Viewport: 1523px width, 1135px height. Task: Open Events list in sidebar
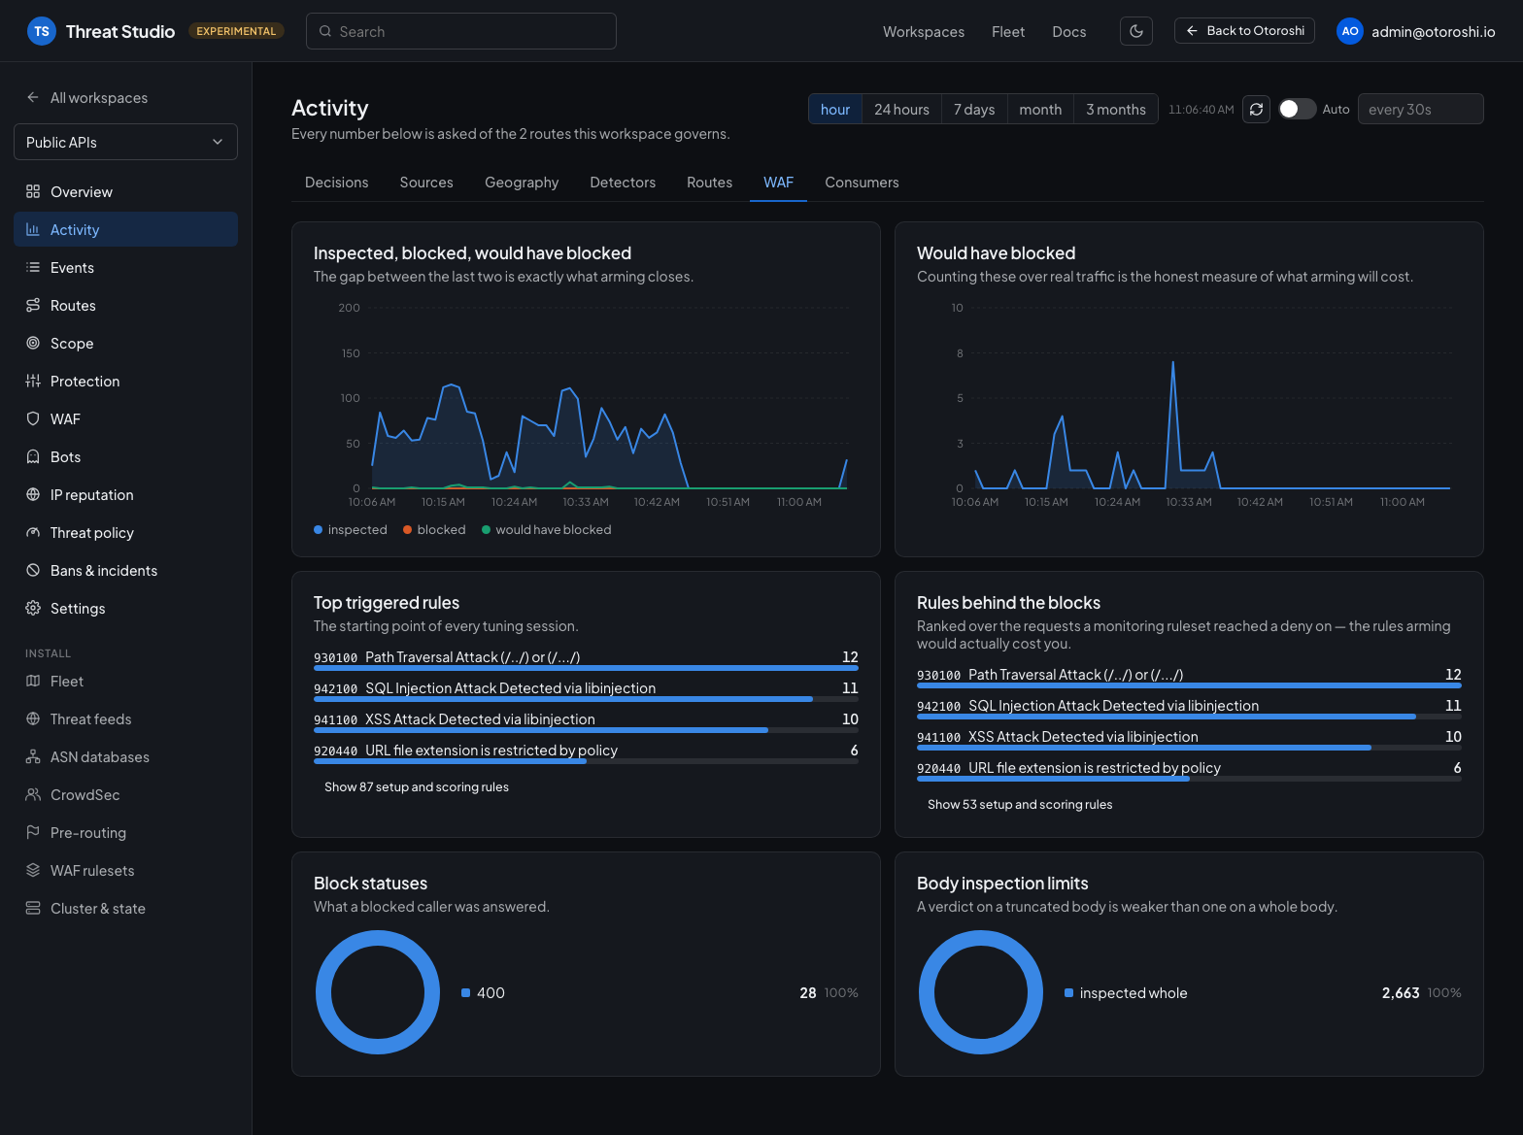tap(125, 267)
